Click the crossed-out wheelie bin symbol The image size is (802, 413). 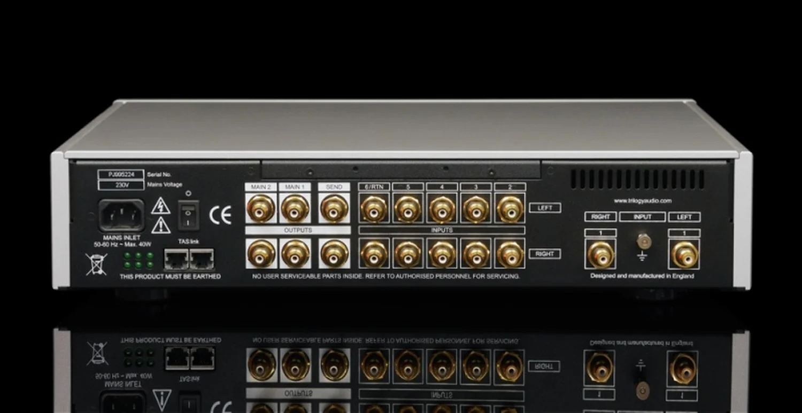pyautogui.click(x=97, y=264)
